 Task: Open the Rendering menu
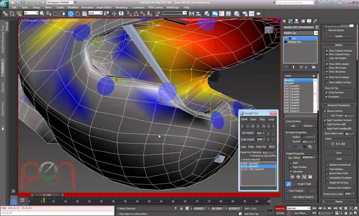(x=122, y=7)
